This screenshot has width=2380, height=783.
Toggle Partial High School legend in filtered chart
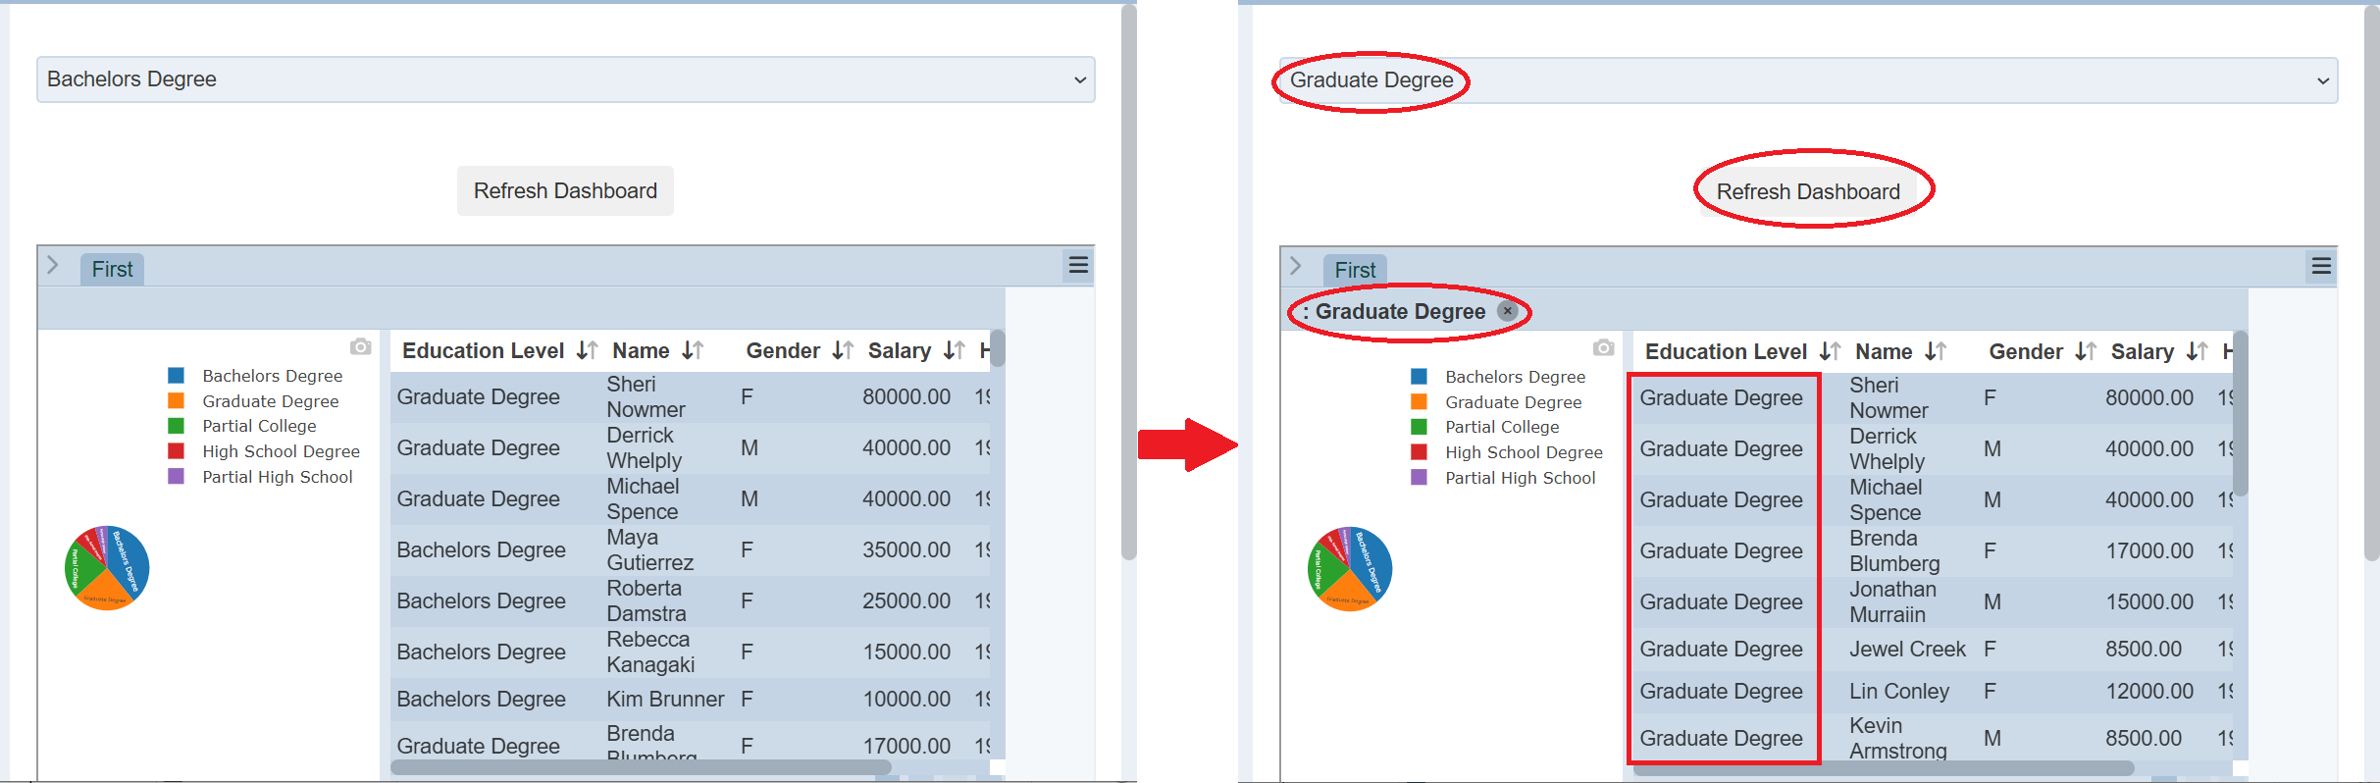pos(1520,478)
